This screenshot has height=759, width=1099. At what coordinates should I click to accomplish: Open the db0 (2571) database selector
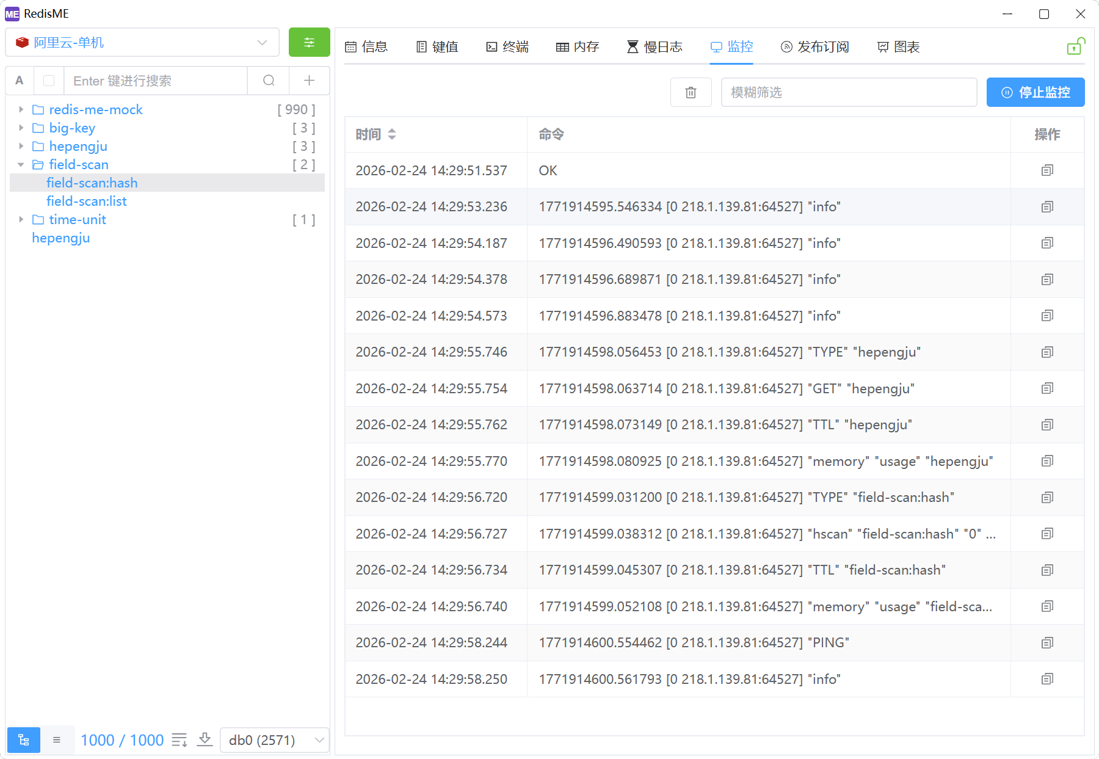point(275,740)
